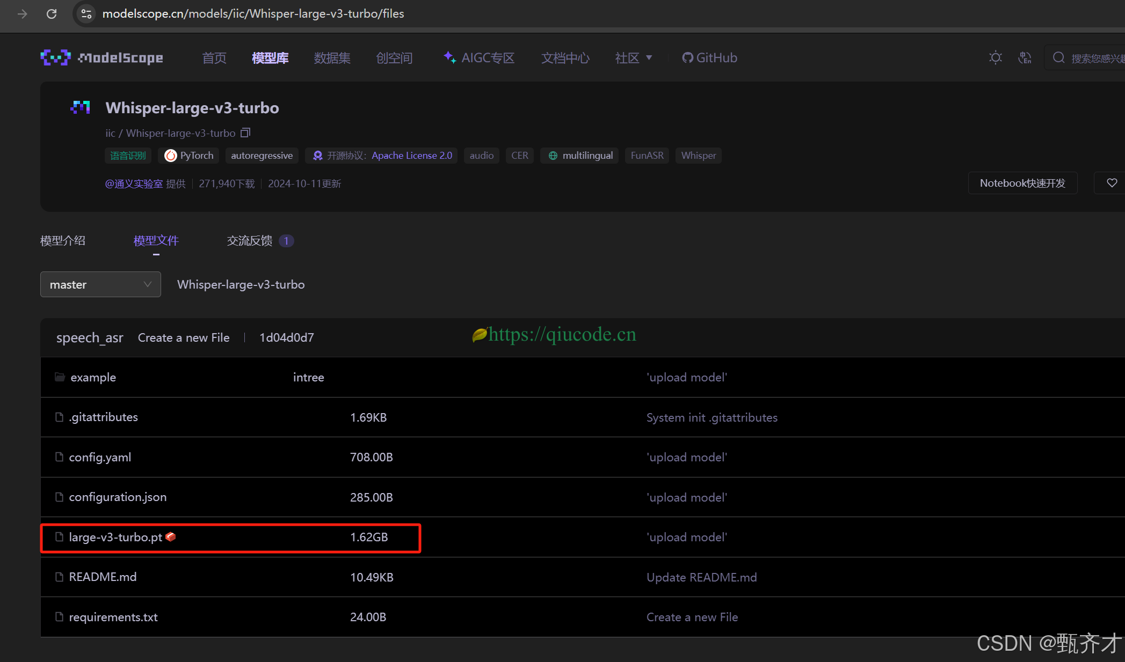Click the search magnifier icon
This screenshot has height=662, width=1125.
1058,57
